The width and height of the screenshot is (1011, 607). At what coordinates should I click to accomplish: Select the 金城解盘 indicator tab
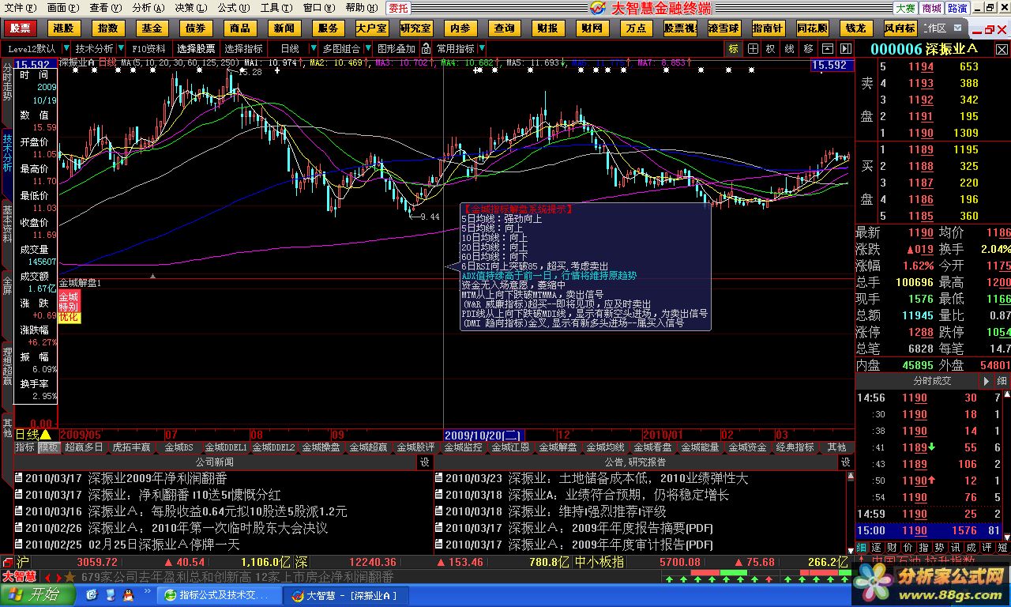[x=558, y=447]
